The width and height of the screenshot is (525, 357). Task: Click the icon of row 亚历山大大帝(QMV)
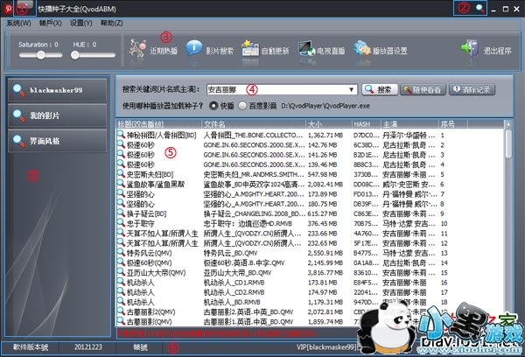(x=121, y=272)
